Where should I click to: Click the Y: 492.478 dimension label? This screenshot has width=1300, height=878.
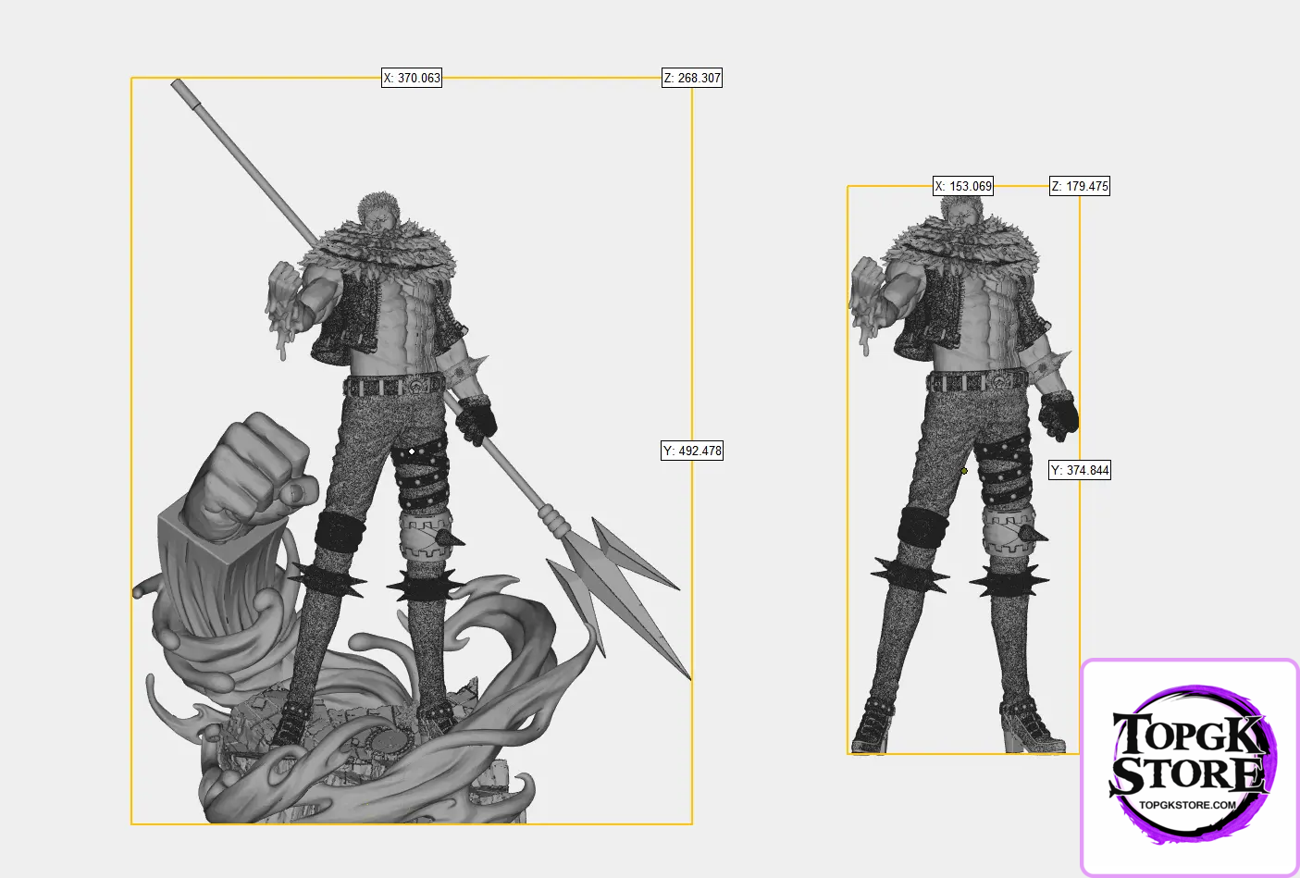(692, 451)
